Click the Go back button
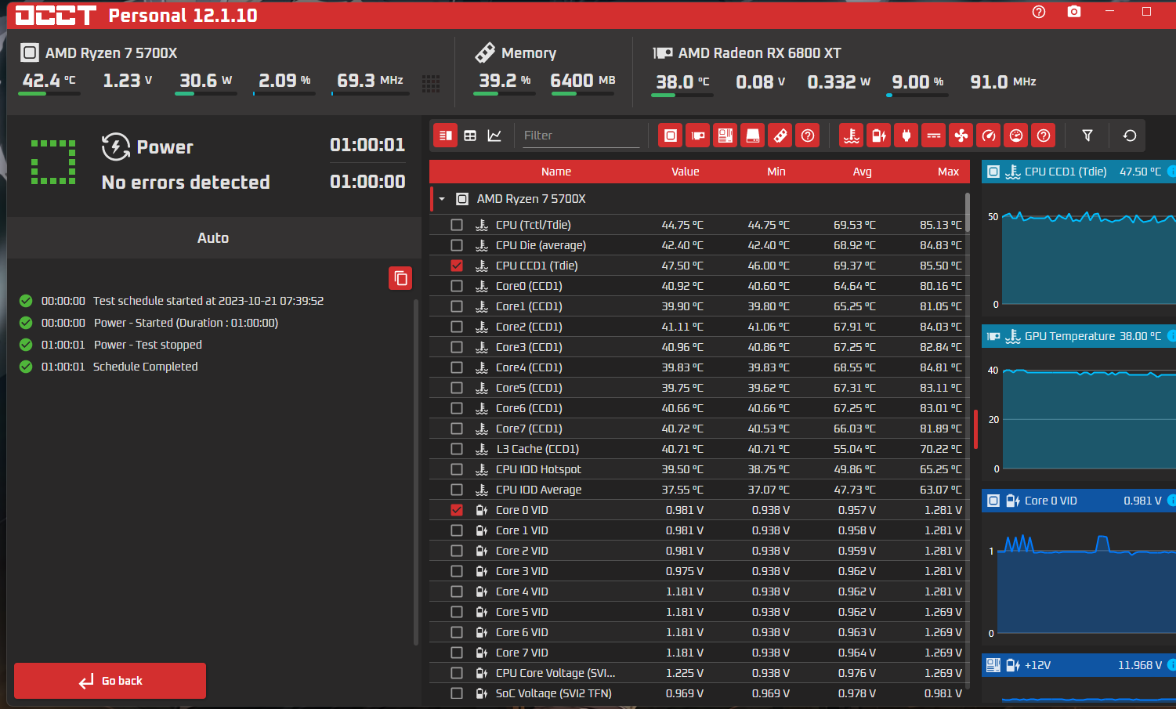1176x709 pixels. (110, 681)
